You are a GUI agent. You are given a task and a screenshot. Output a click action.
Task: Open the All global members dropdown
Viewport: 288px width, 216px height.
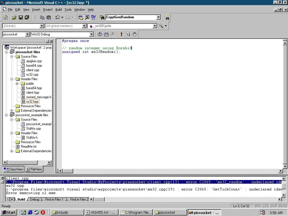[x=84, y=26]
